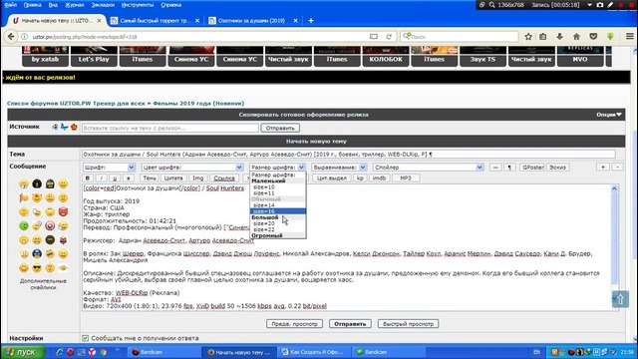Open a new browser tab with the plus
This screenshot has width=638, height=359.
coord(311,20)
